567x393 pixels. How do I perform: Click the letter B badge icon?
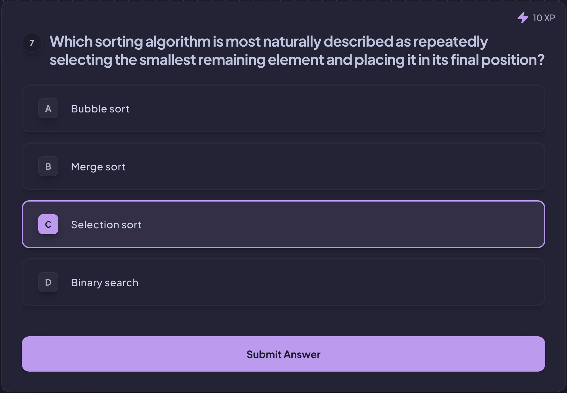tap(48, 167)
